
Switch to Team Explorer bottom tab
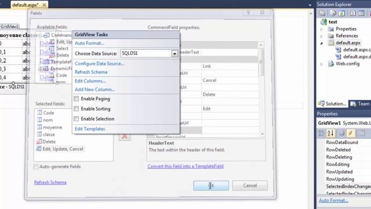click(x=361, y=104)
